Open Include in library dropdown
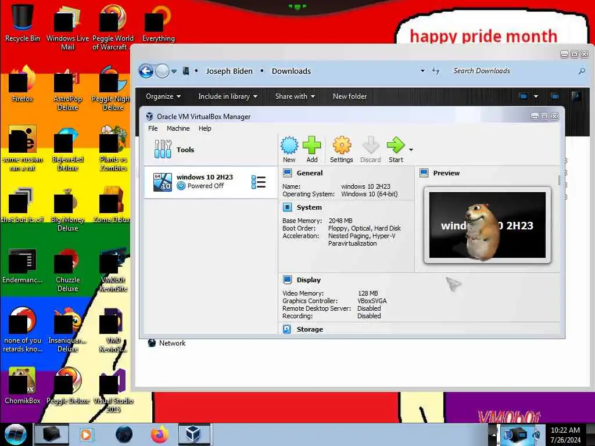 coord(228,96)
